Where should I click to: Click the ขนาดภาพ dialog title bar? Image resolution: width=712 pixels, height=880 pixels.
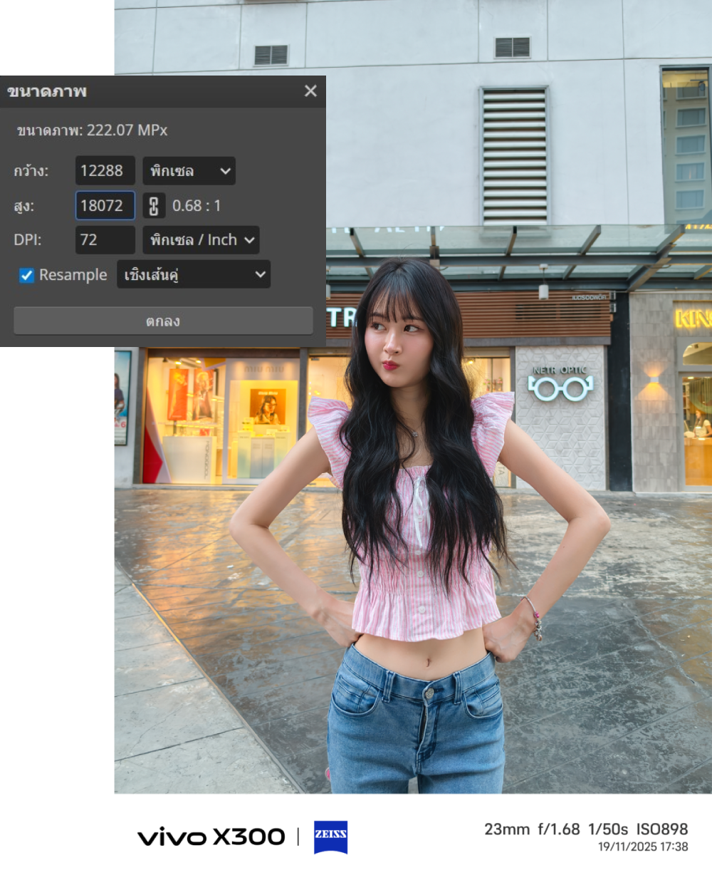tap(142, 91)
